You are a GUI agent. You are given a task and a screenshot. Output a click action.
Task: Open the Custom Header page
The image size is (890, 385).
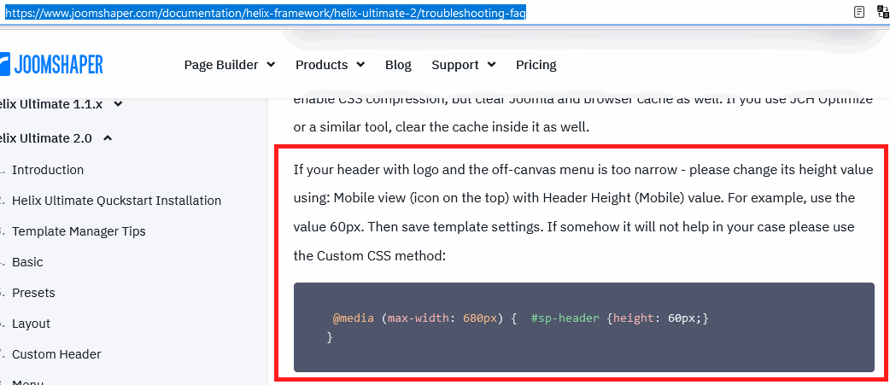(56, 354)
